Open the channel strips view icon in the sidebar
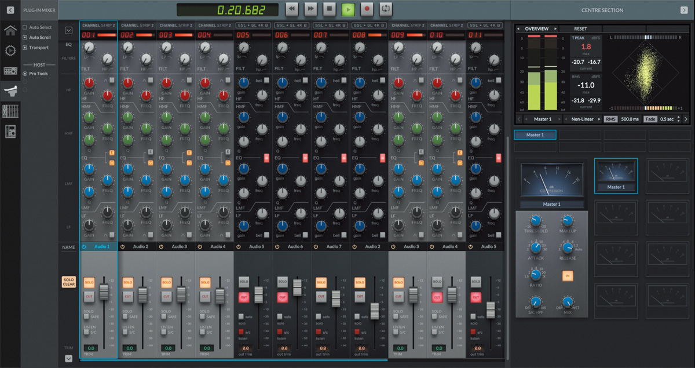This screenshot has height=368, width=695. pyautogui.click(x=9, y=111)
